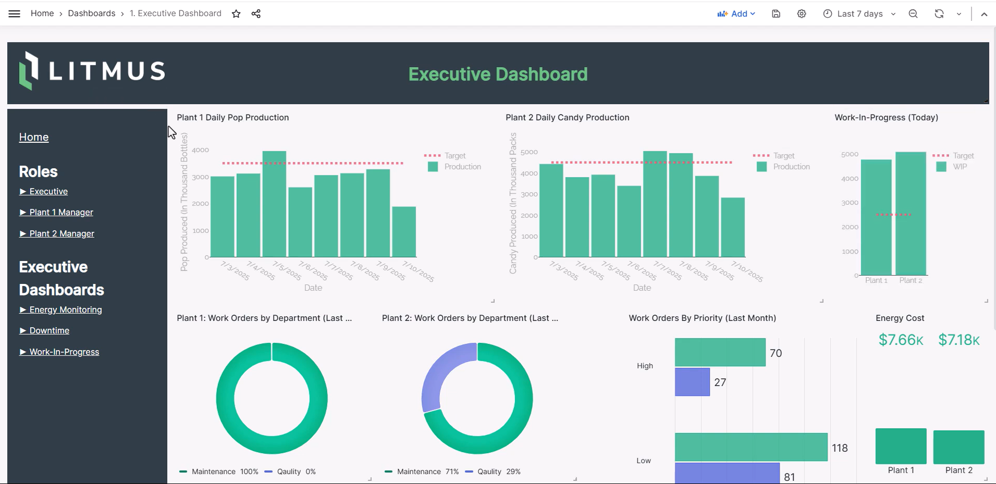The height and width of the screenshot is (484, 996).
Task: Open the hamburger navigation menu
Action: pos(14,14)
